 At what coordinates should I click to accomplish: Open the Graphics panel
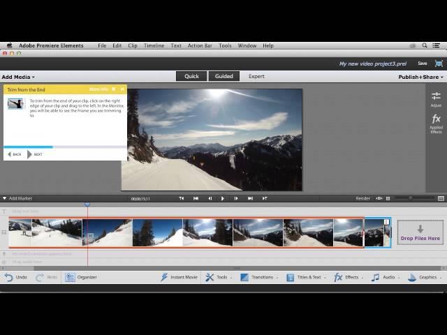[422, 277]
